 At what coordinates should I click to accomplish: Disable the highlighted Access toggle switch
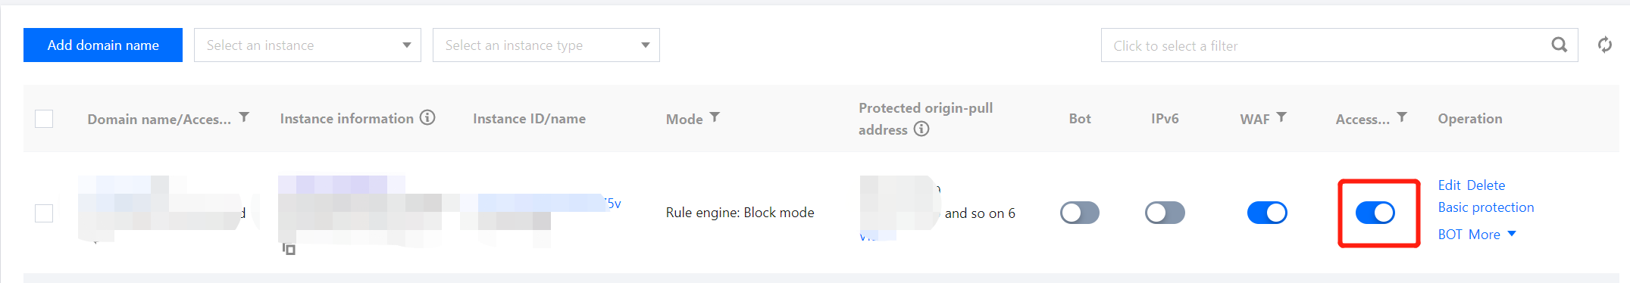point(1375,213)
